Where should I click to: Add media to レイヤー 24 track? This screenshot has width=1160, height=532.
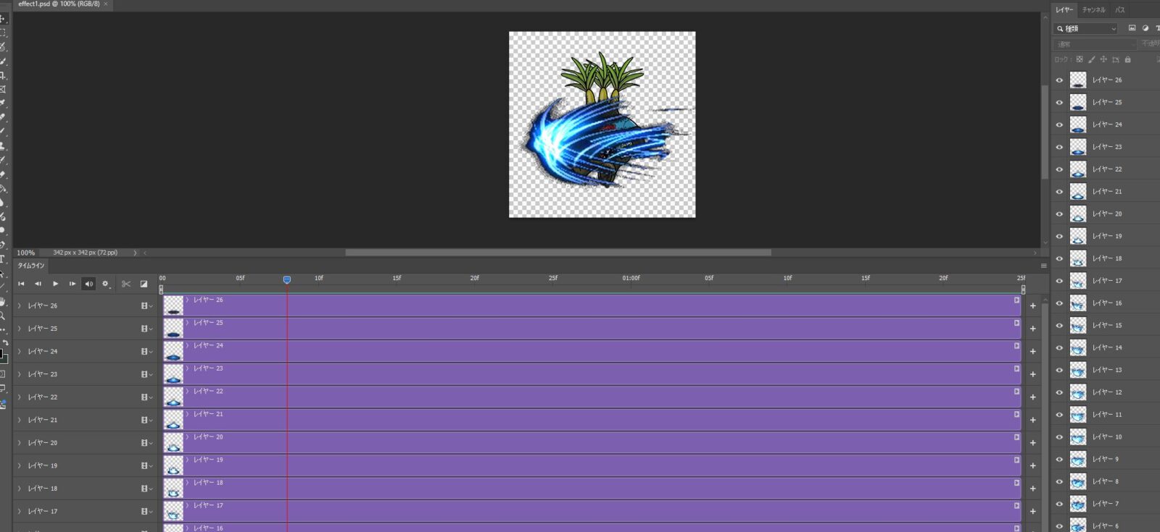(x=1032, y=351)
